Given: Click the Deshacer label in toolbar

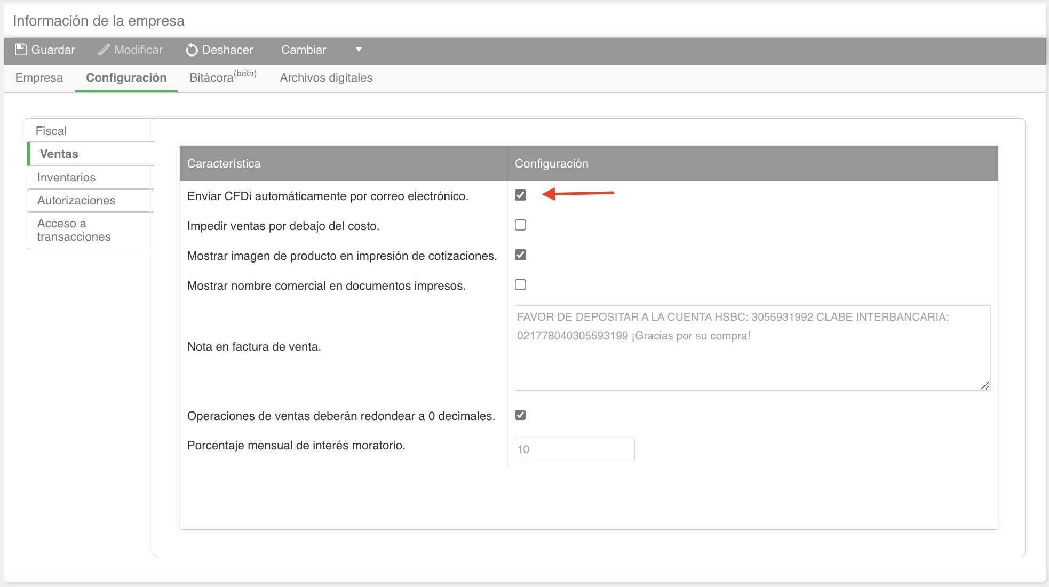Looking at the screenshot, I should (227, 50).
